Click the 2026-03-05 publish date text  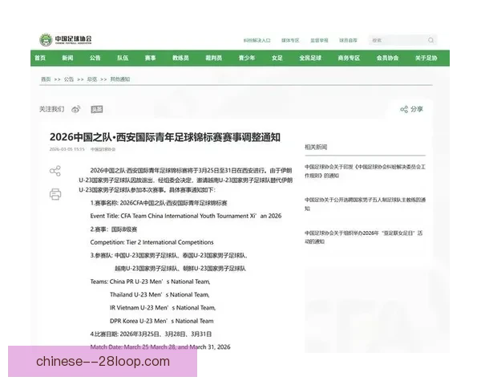(67, 149)
